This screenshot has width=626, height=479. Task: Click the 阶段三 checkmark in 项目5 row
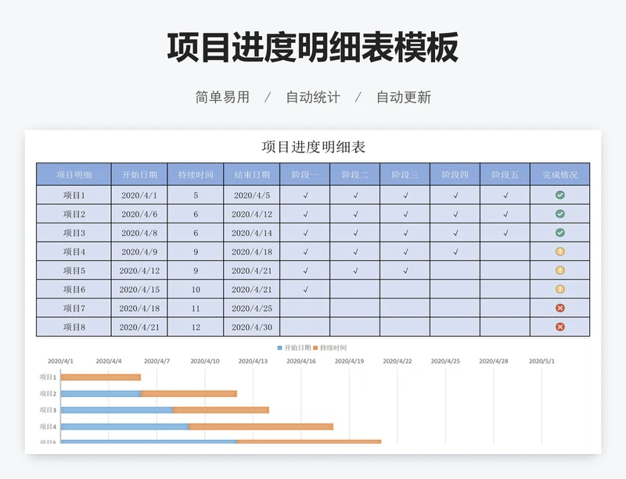pos(405,270)
